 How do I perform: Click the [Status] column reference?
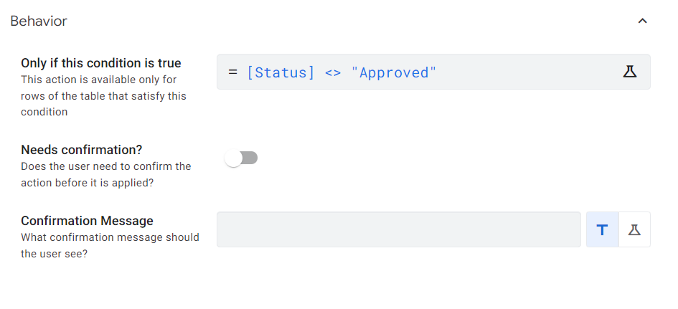[281, 72]
